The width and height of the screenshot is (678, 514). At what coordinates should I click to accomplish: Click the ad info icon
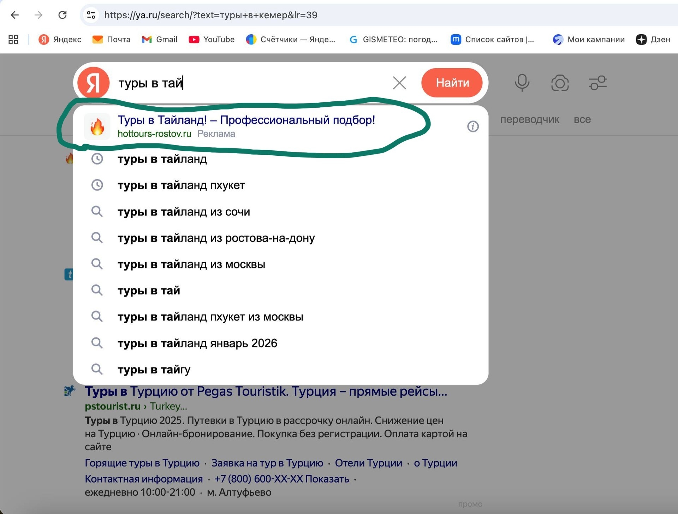coord(473,126)
